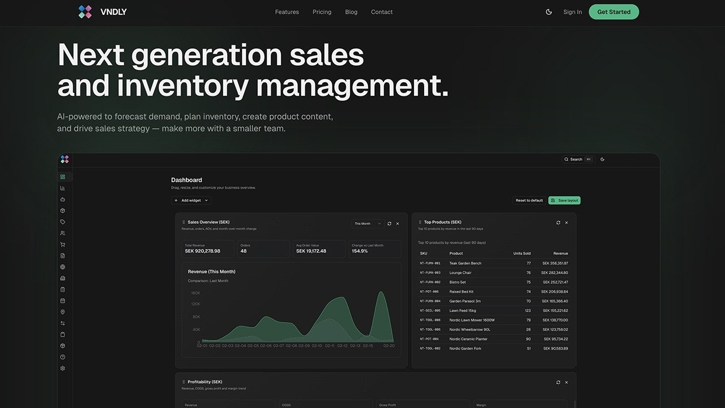
Task: Click the Sign In link
Action: pyautogui.click(x=573, y=12)
